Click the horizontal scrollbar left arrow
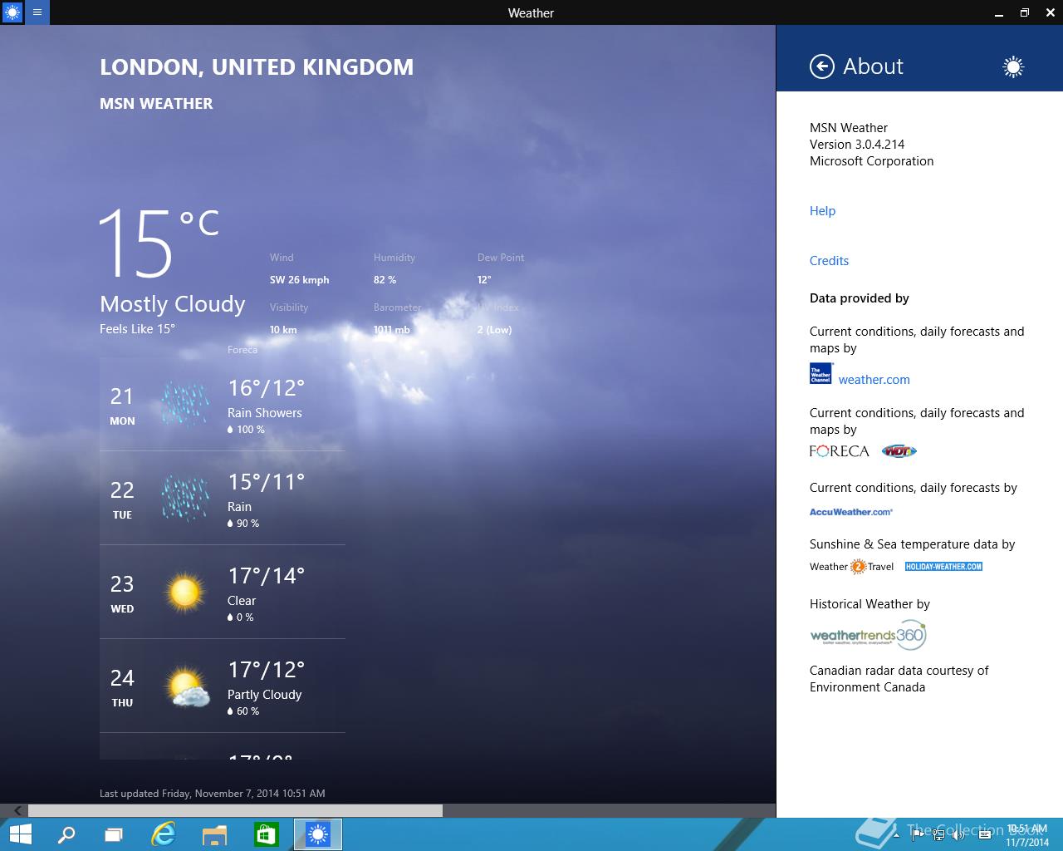The width and height of the screenshot is (1063, 851). click(x=17, y=810)
